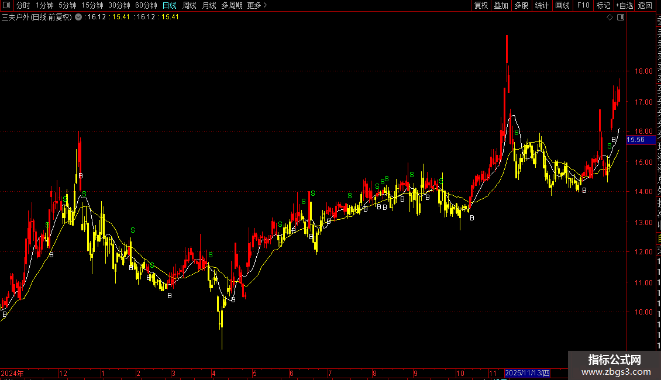
Task: Click the 叠加 overlay button
Action: point(501,5)
